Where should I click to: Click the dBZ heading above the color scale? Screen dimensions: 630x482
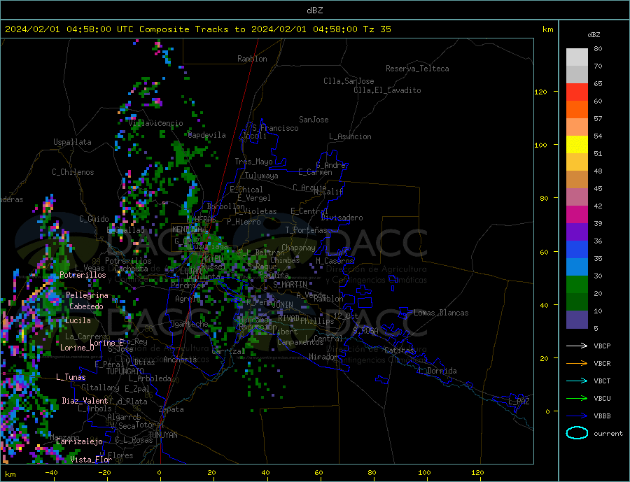(x=594, y=35)
